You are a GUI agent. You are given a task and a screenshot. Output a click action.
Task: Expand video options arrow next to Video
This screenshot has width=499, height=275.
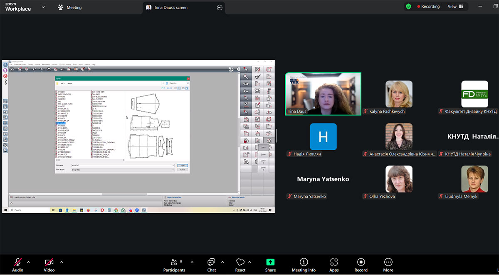[62, 262]
